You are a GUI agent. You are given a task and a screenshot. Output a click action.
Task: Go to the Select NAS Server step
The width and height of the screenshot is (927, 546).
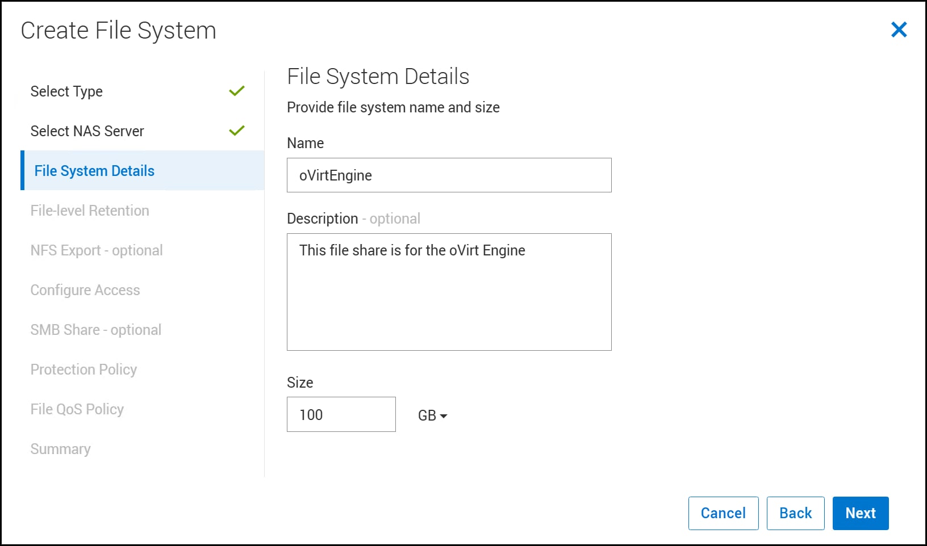tap(87, 131)
